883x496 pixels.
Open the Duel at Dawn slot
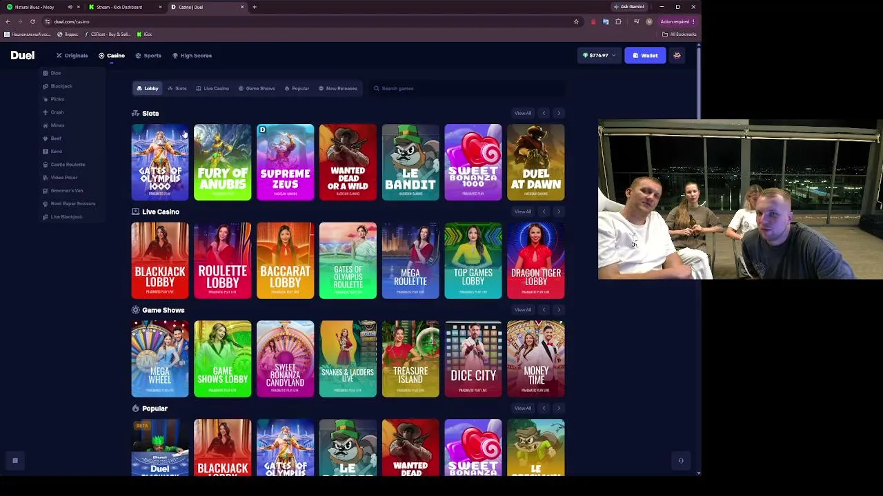coord(536,163)
